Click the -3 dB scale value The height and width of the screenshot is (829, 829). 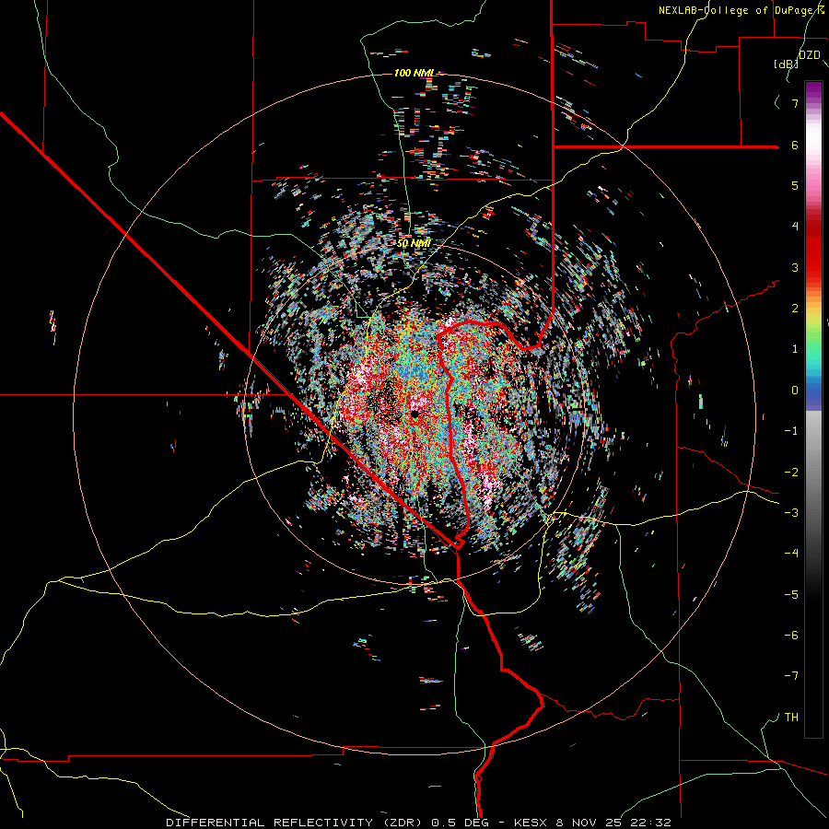pos(791,513)
